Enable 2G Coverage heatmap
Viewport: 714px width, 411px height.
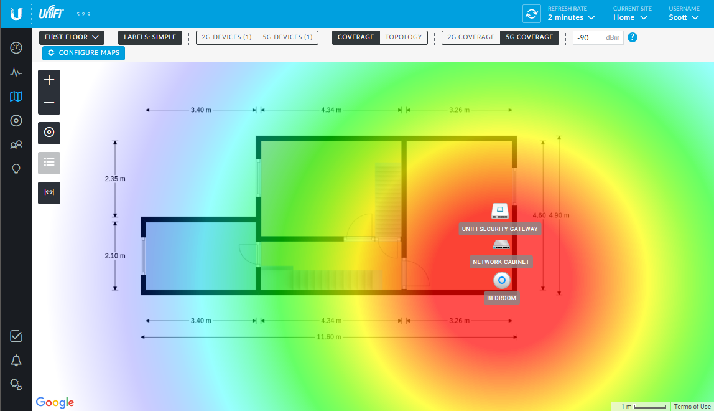click(x=471, y=37)
